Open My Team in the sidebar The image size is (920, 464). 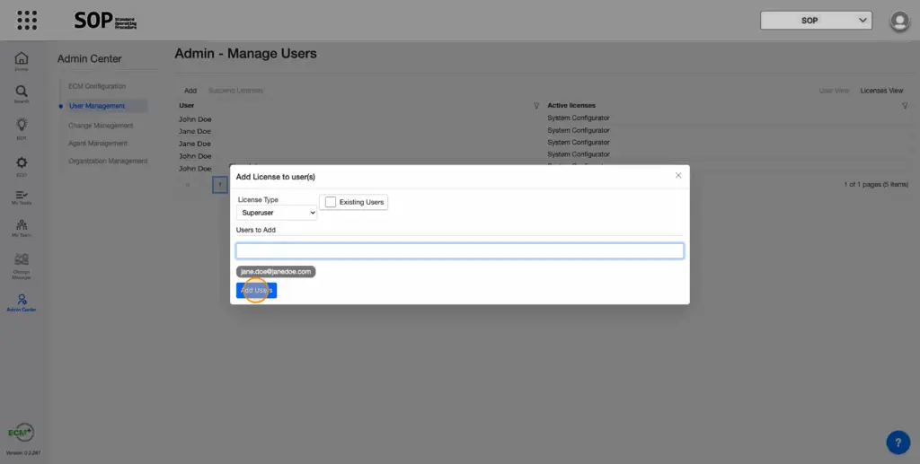(22, 227)
